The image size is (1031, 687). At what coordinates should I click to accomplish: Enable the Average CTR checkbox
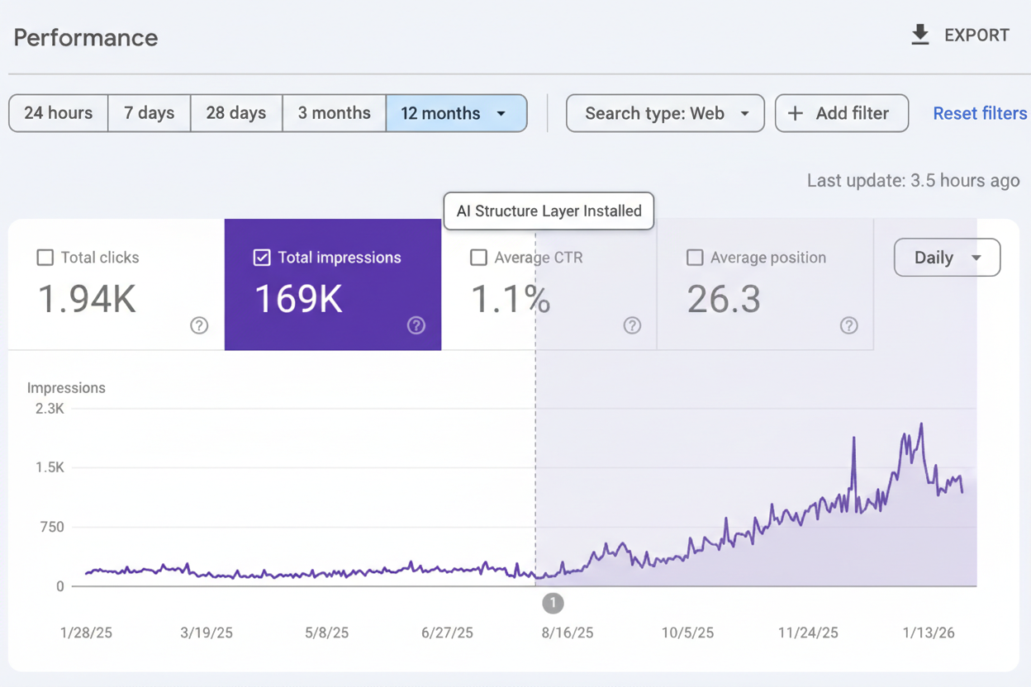coord(478,258)
